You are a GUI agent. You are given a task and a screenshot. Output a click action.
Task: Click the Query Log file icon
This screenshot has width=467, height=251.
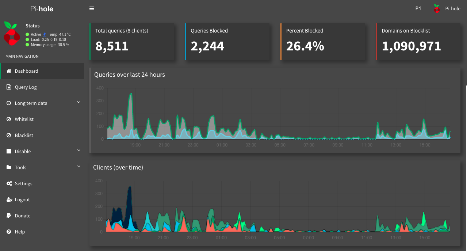(9, 87)
